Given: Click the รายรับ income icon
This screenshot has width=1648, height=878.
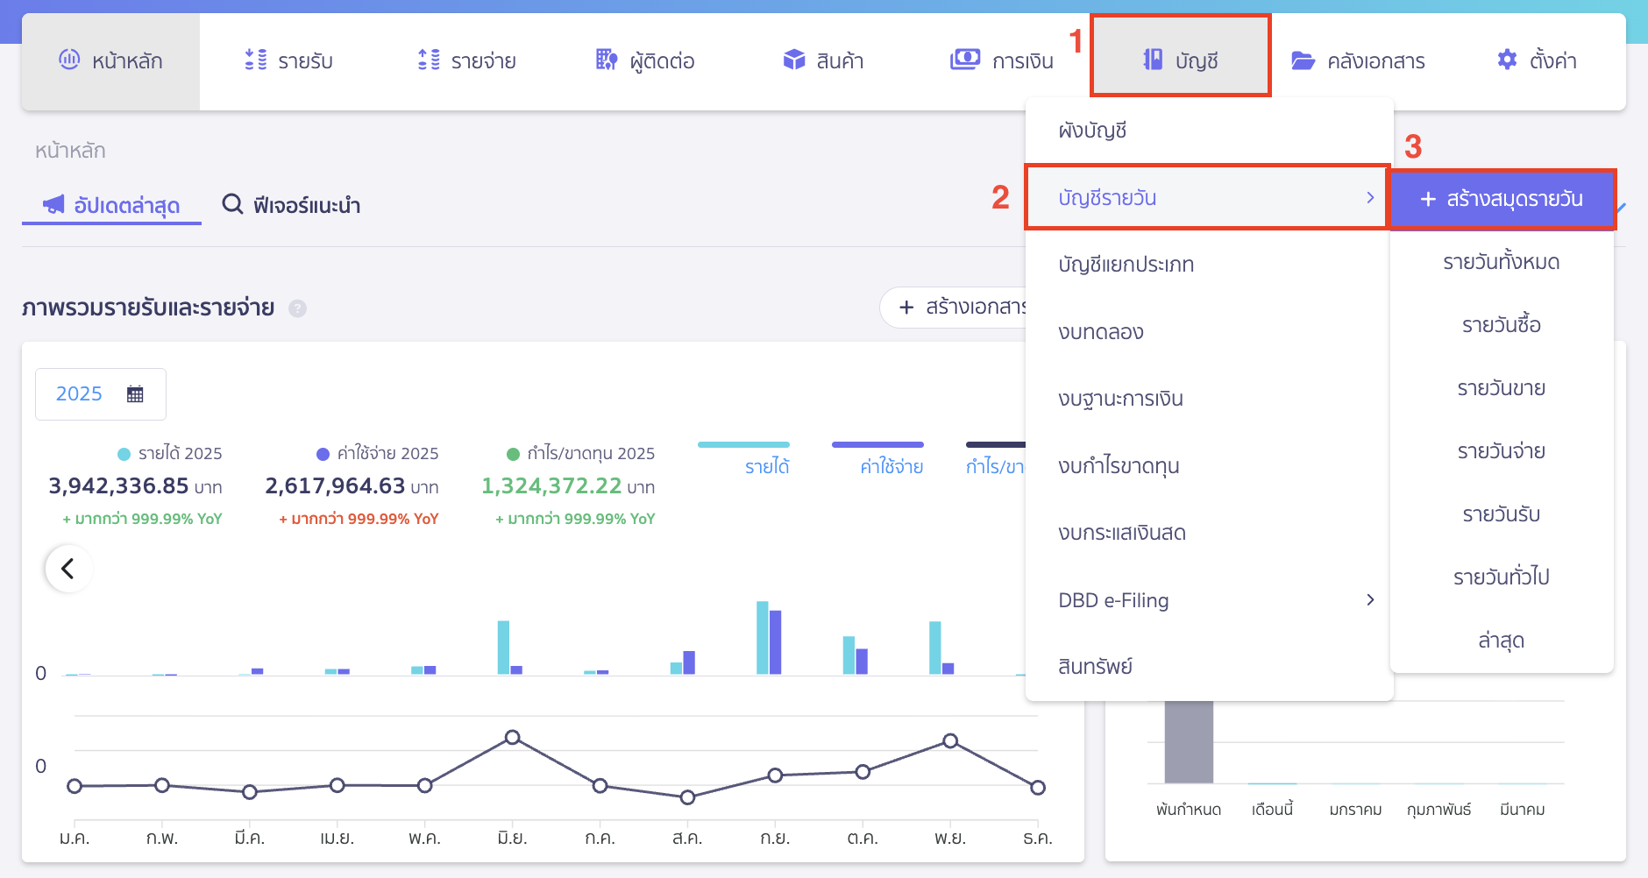Looking at the screenshot, I should (x=255, y=60).
